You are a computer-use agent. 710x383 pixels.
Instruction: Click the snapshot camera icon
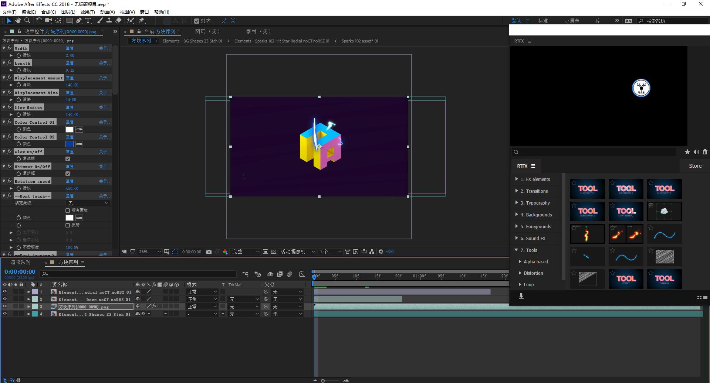[209, 252]
